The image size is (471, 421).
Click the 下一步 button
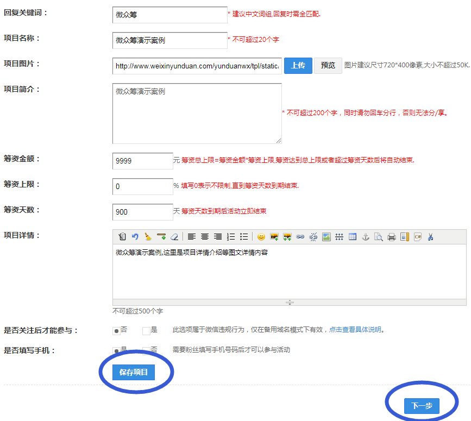click(422, 406)
